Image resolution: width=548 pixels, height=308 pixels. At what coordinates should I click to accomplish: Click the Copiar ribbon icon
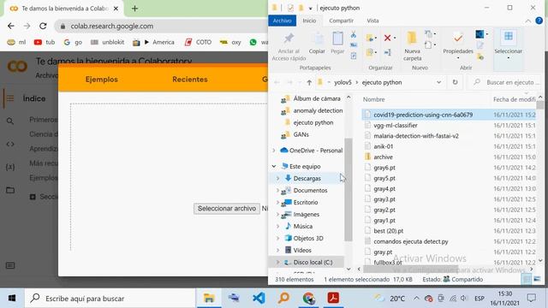317,44
